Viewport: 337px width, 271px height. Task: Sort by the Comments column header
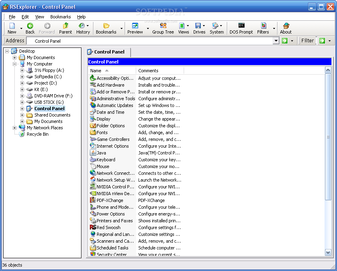(x=160, y=71)
